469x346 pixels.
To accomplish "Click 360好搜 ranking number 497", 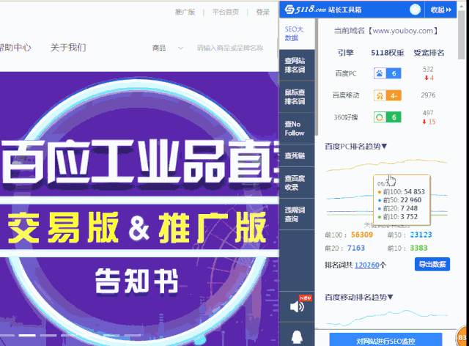I will (x=428, y=113).
